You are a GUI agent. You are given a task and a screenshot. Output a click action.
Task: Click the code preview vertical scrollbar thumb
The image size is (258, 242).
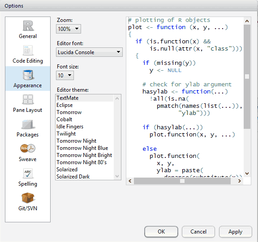247,76
